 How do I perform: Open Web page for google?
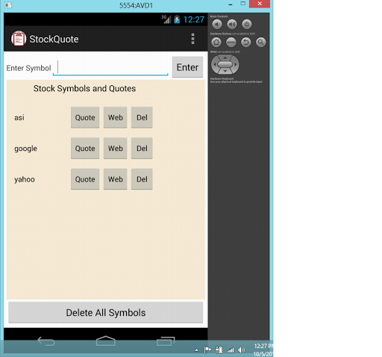115,149
